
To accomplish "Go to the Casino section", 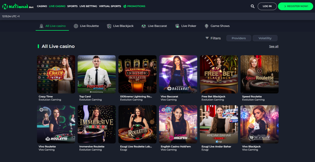I will [42, 6].
